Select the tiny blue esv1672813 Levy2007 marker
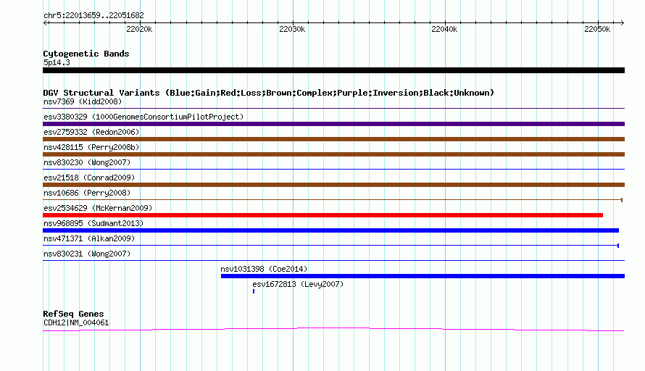Image resolution: width=645 pixels, height=371 pixels. [254, 291]
